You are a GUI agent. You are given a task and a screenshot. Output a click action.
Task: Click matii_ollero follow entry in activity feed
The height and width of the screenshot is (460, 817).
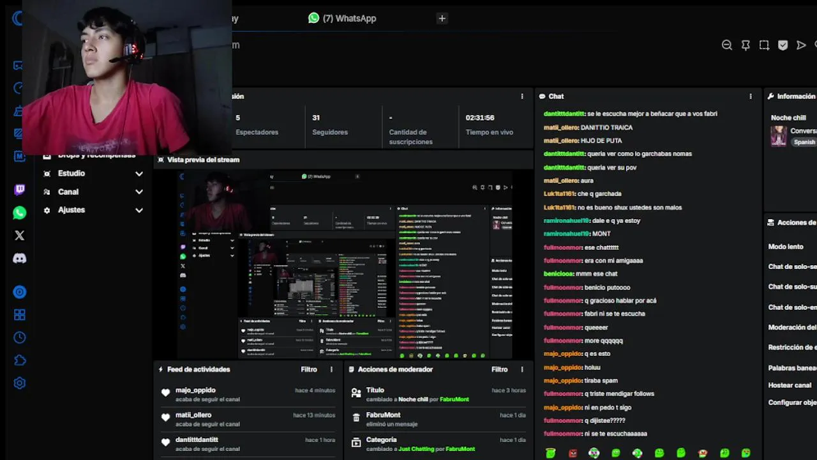point(248,419)
